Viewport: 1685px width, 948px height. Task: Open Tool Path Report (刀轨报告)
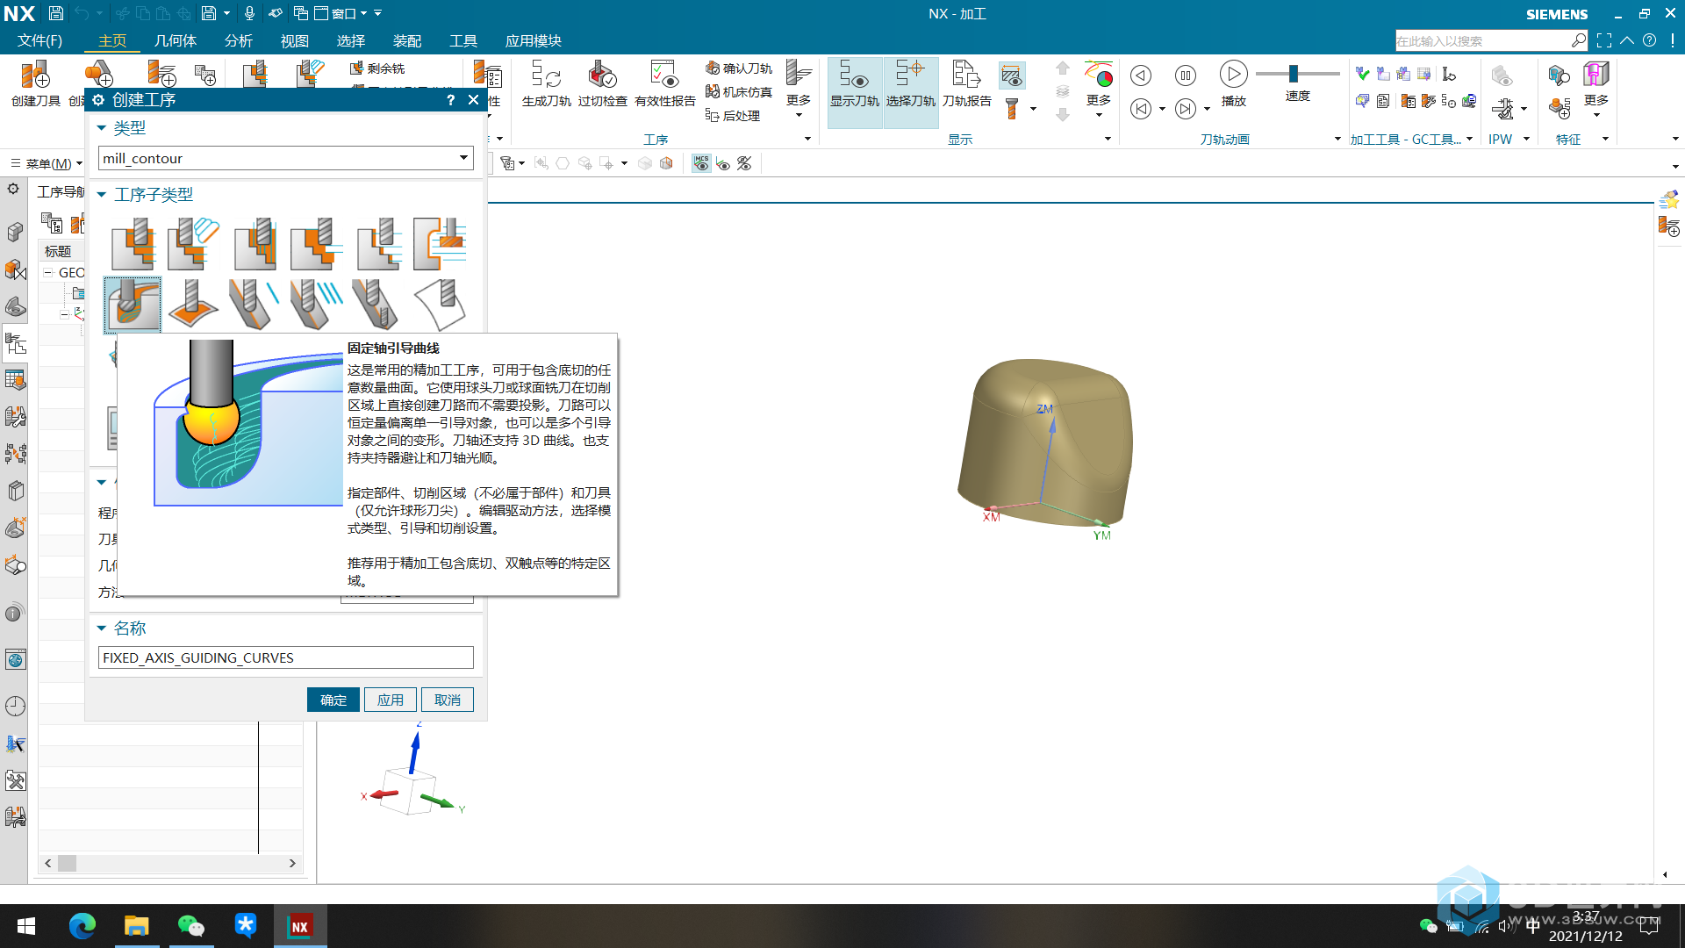966,84
